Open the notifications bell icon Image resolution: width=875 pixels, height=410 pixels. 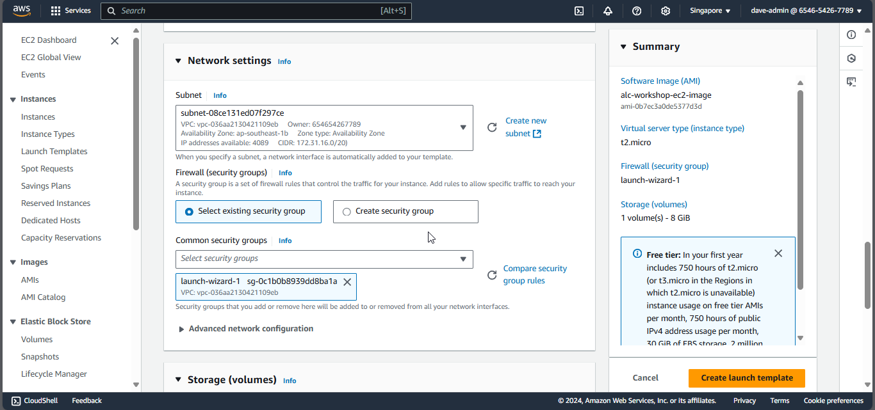pos(608,11)
